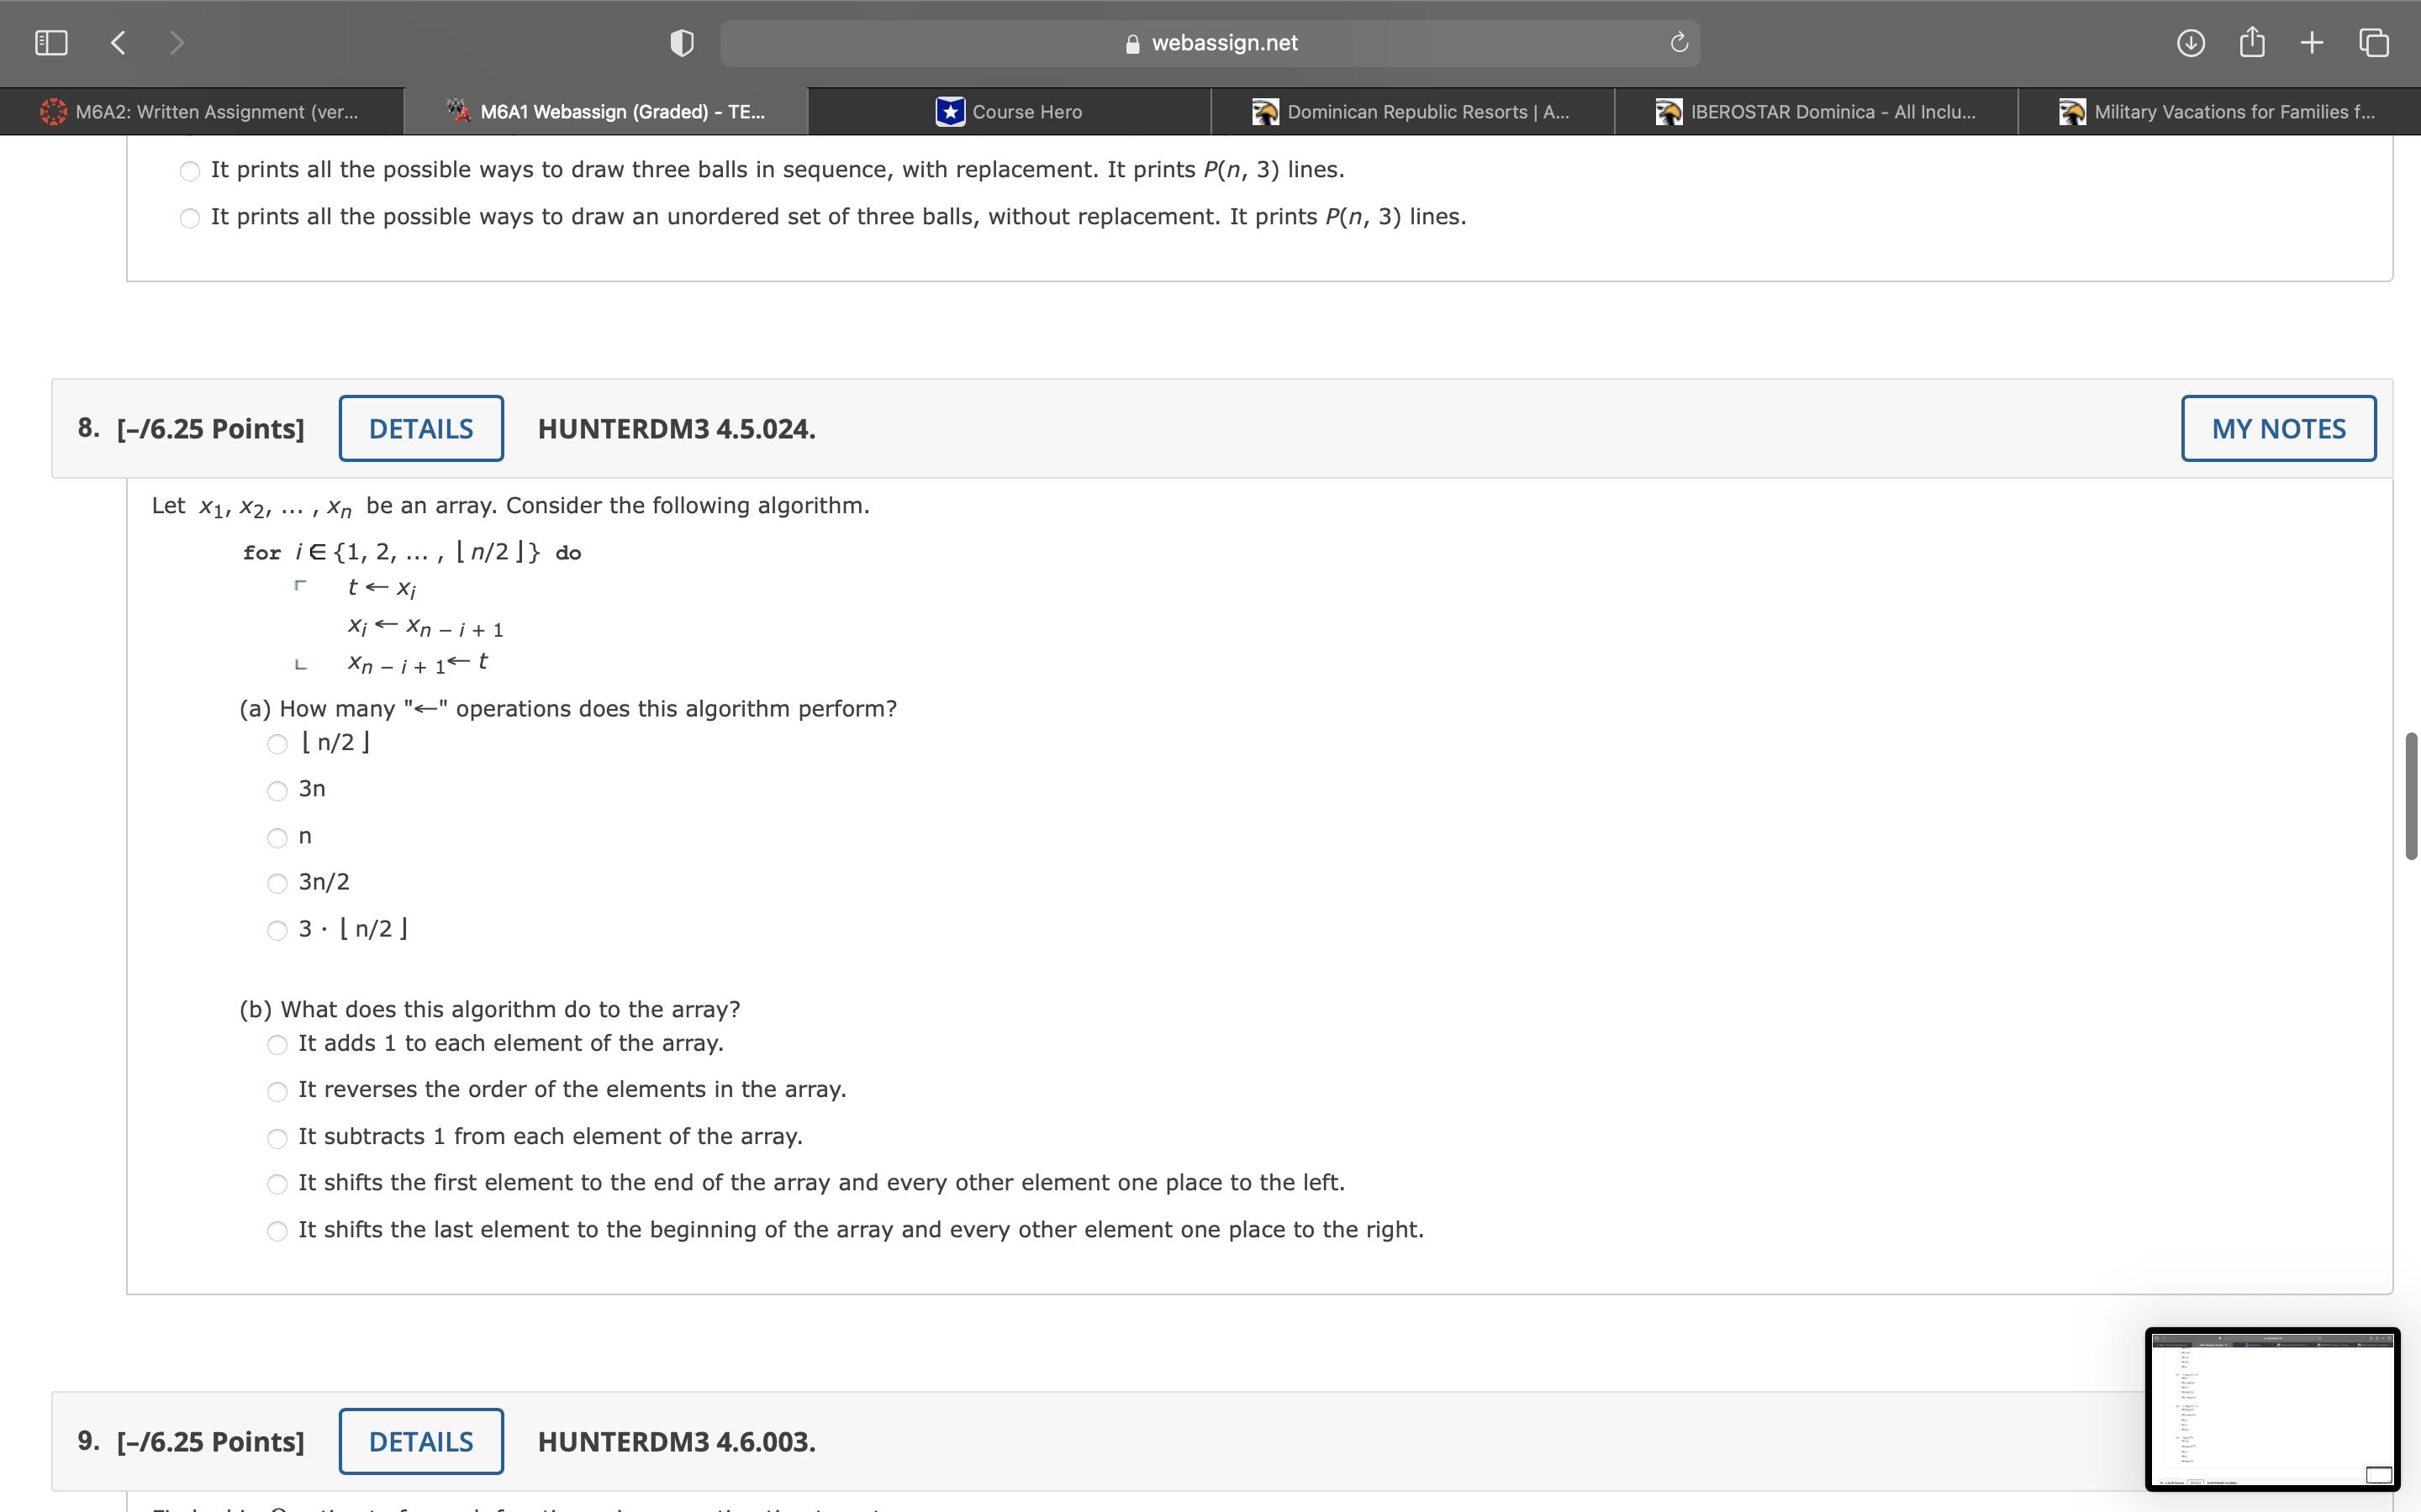Select 'It adds 1 to each element' option
The height and width of the screenshot is (1512, 2421).
click(277, 1045)
